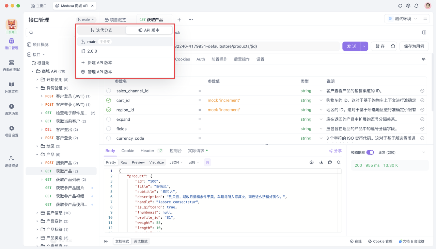Click the sidebar search input field
The height and width of the screenshot is (249, 436).
tap(51, 32)
